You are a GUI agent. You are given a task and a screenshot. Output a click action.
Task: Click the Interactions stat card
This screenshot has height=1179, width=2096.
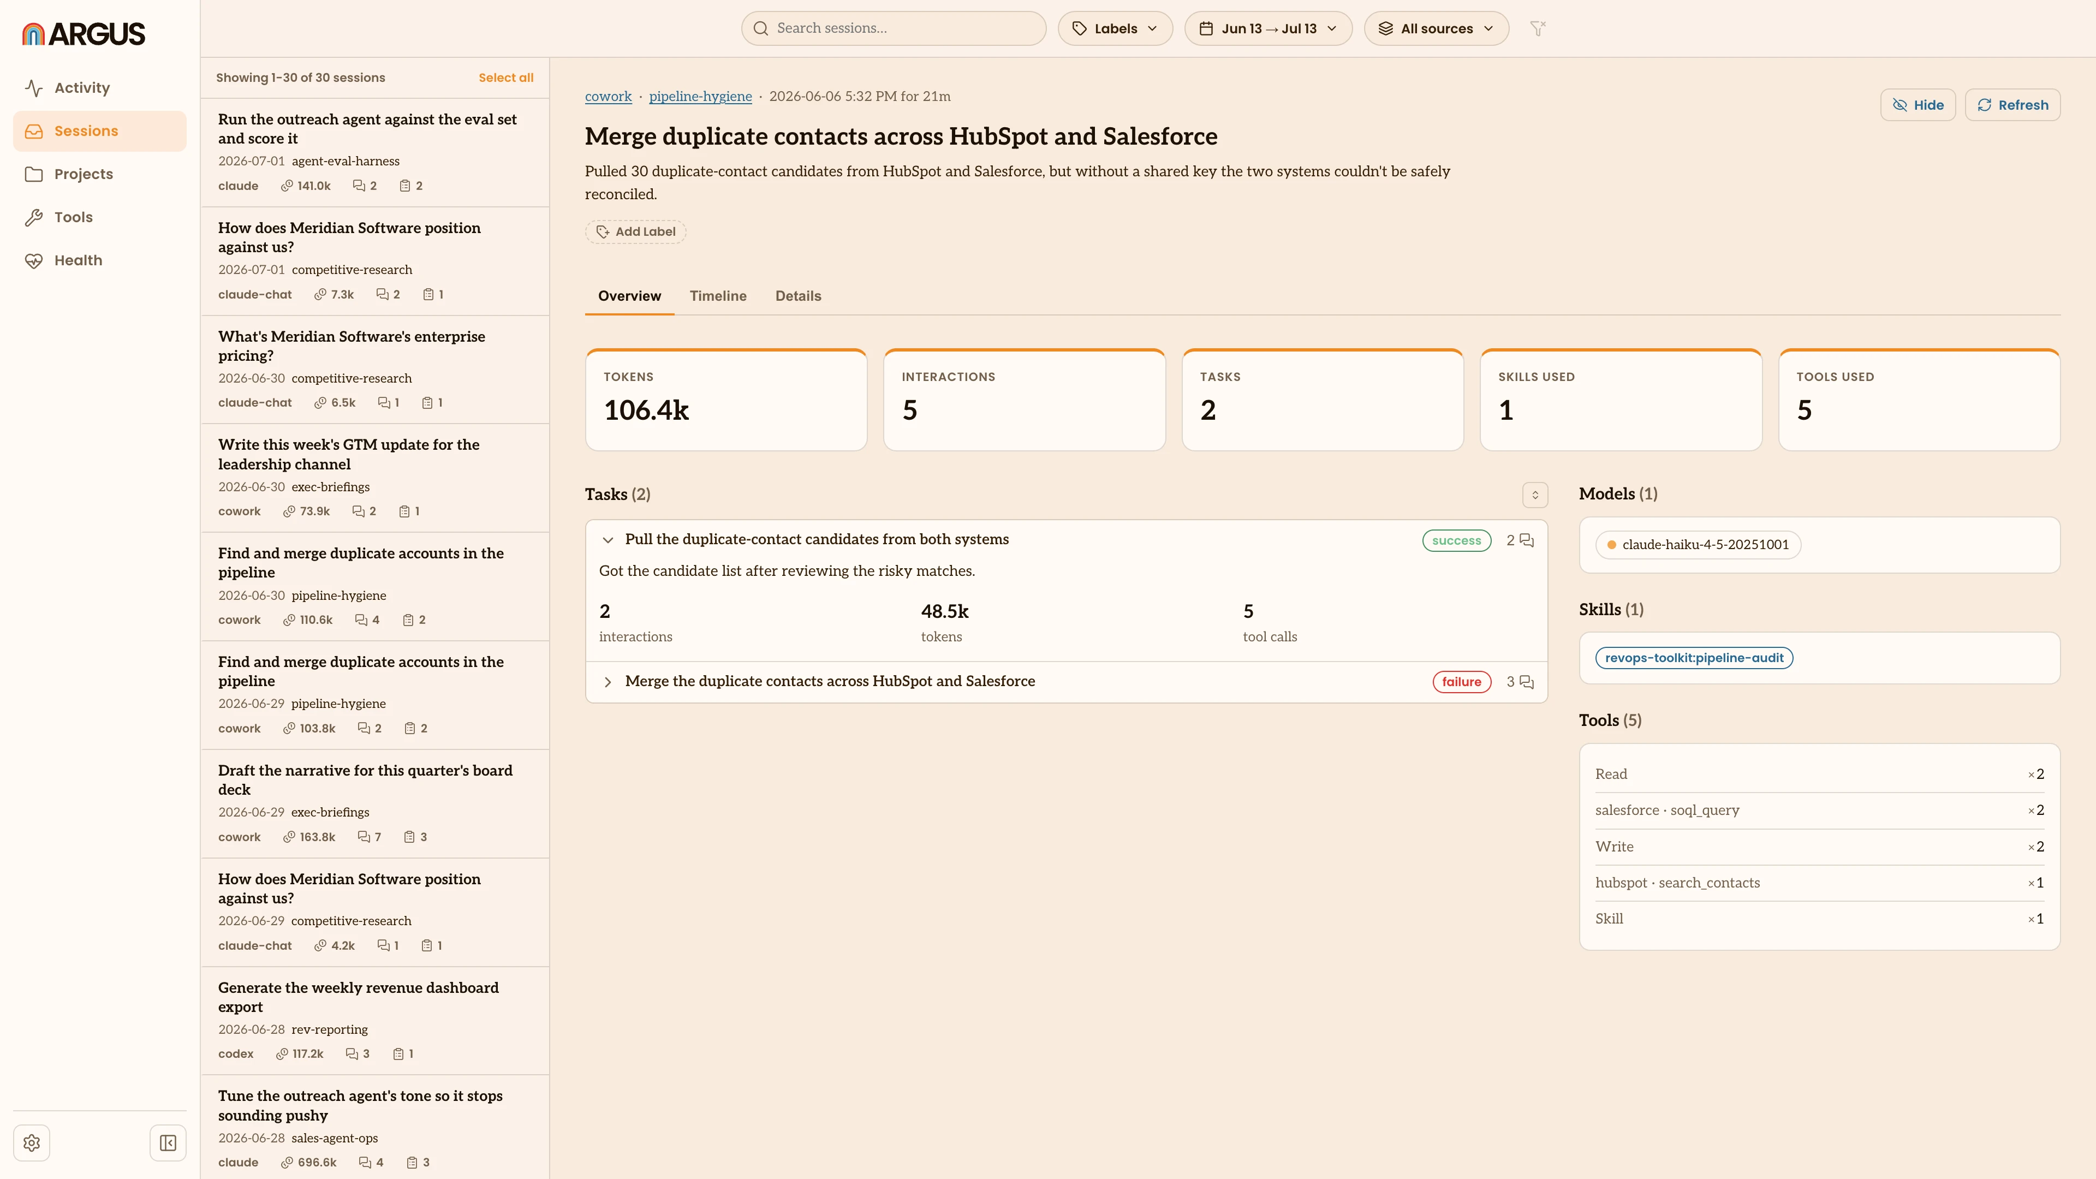pyautogui.click(x=1025, y=400)
